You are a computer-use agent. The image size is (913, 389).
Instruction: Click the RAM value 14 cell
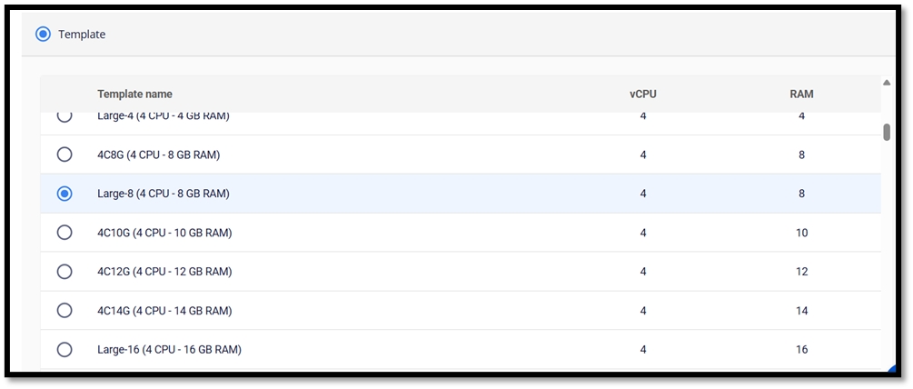801,311
